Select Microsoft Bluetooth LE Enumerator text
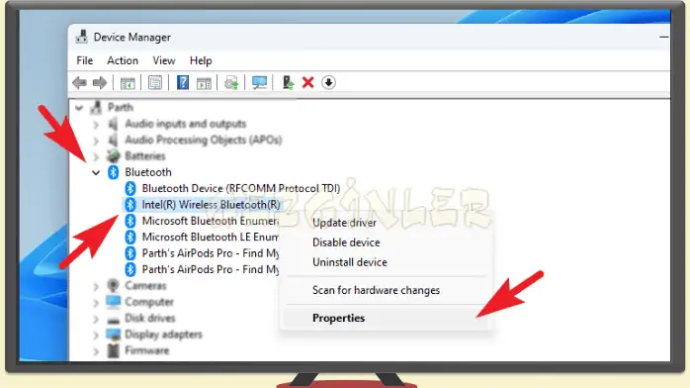Viewport: 690px width, 388px height. tap(210, 237)
